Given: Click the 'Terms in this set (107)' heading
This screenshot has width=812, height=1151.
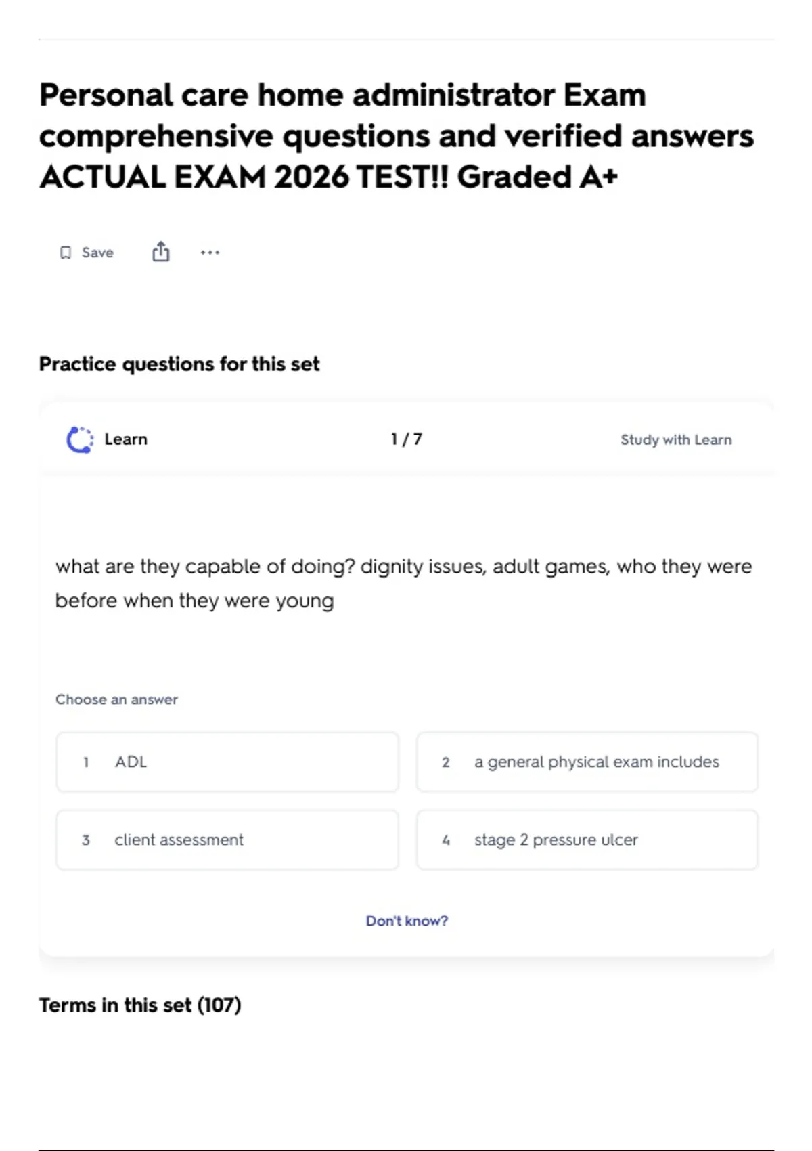Looking at the screenshot, I should tap(140, 1005).
